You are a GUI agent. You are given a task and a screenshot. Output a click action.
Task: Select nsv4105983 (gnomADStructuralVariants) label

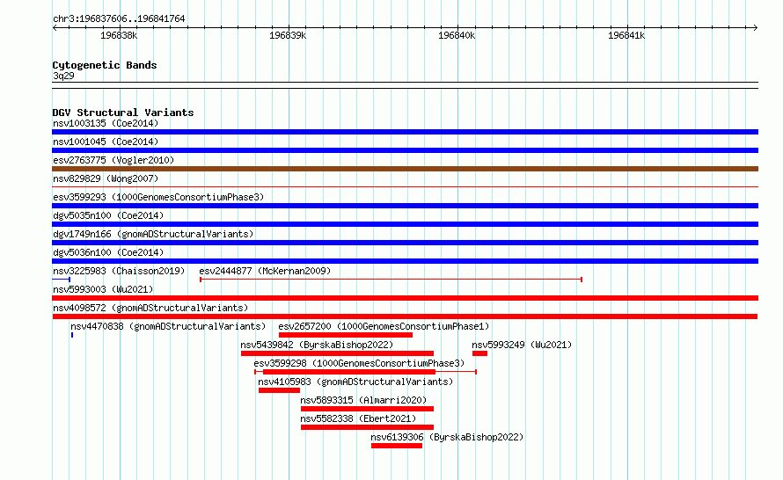tap(355, 382)
